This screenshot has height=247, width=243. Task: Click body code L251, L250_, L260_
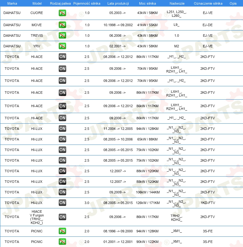(x=177, y=14)
